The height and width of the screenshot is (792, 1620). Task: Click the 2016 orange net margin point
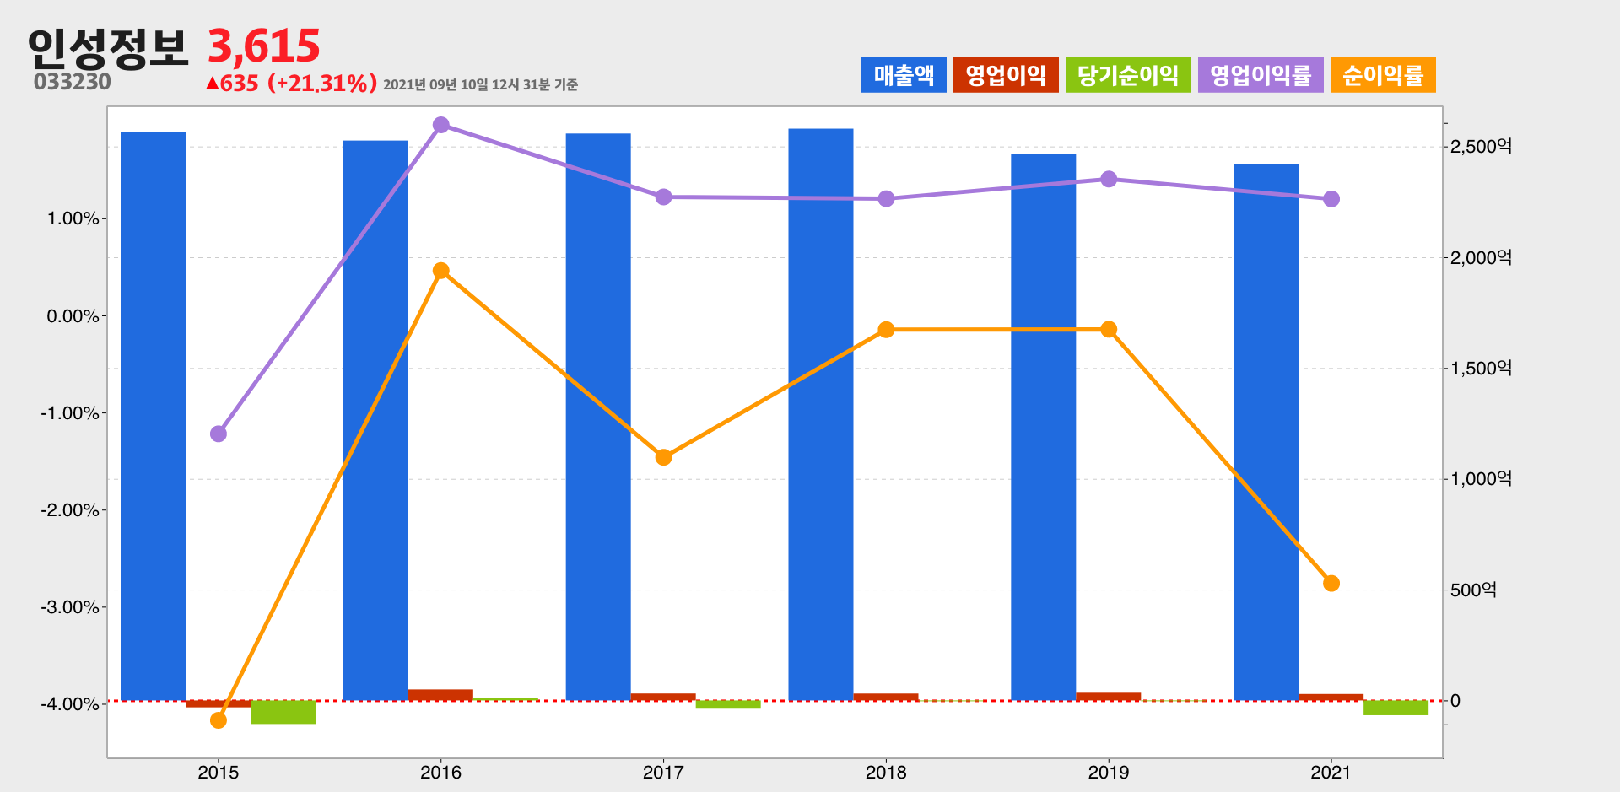pos(440,271)
